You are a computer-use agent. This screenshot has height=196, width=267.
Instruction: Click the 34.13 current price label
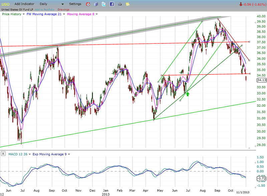pos(261,80)
